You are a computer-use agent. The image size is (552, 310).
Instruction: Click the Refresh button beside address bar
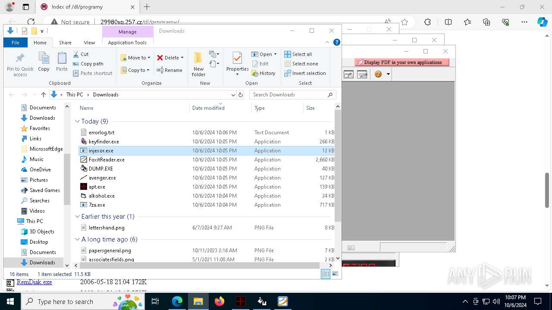tap(241, 95)
